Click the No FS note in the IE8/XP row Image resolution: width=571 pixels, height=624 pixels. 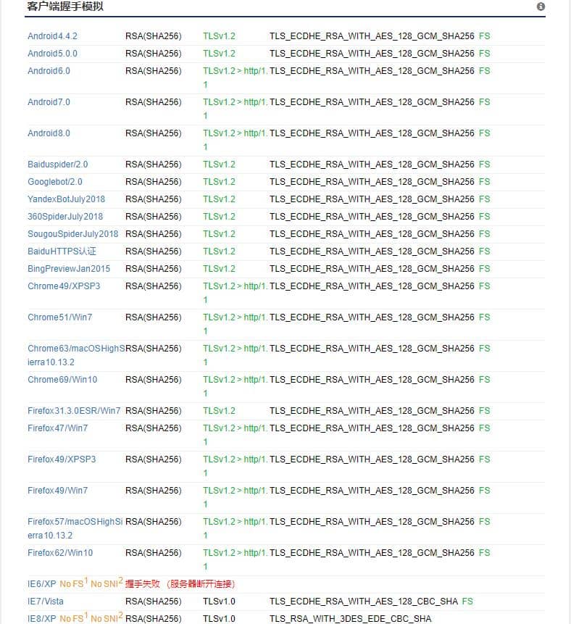[x=72, y=619]
